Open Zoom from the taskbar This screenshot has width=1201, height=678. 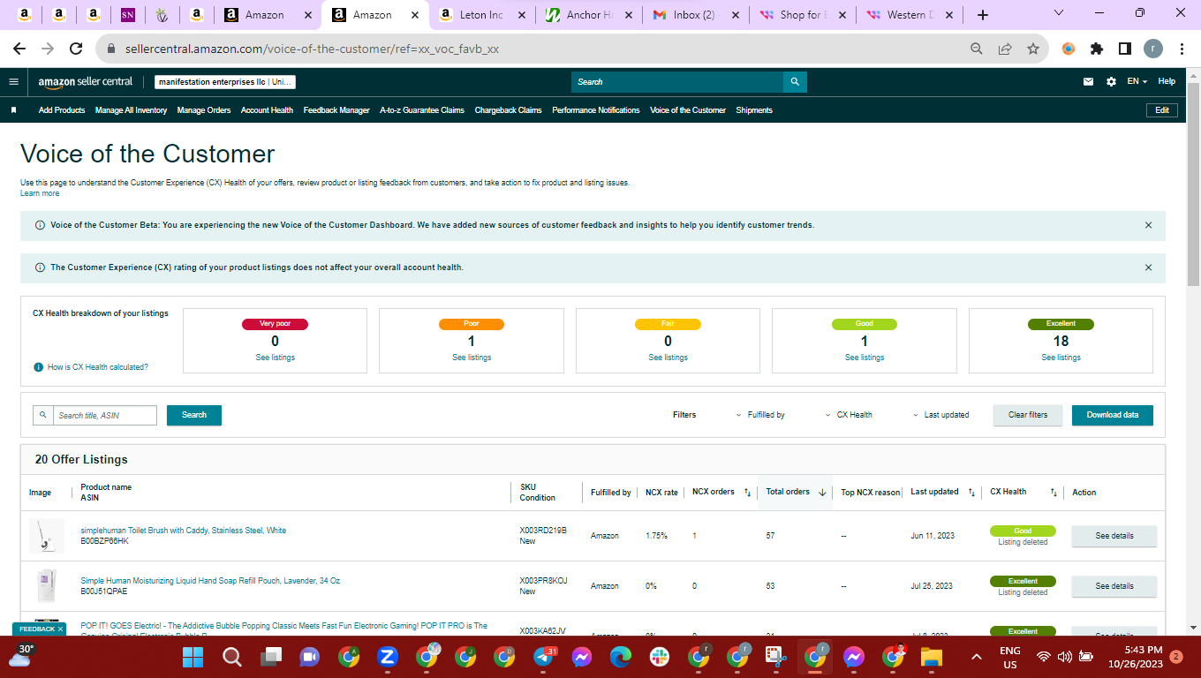coord(387,657)
